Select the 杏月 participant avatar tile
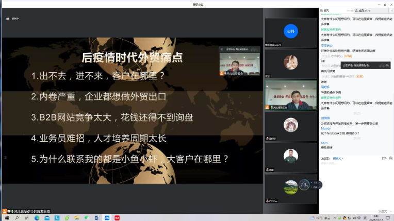 (290, 31)
